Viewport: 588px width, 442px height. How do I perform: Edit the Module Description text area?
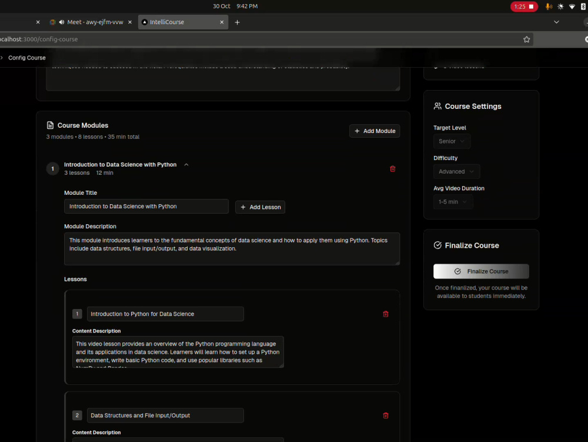click(x=232, y=249)
